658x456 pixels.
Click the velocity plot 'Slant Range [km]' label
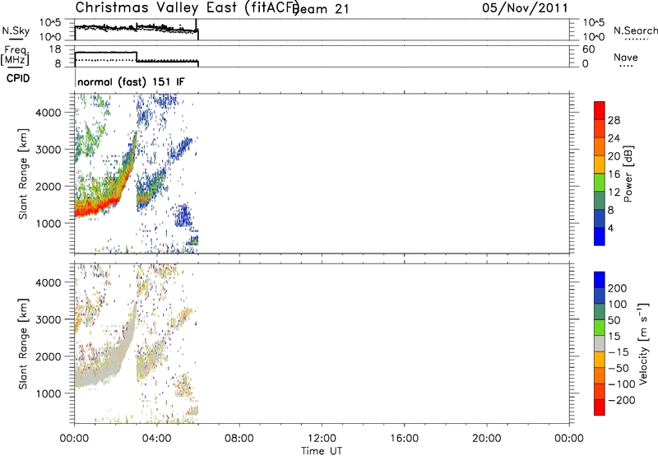coord(23,344)
